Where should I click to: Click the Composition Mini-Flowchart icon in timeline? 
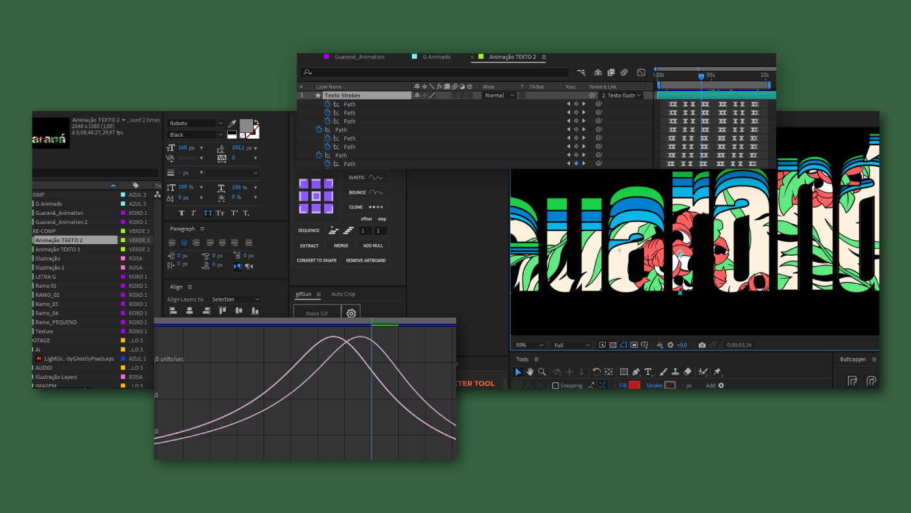pyautogui.click(x=580, y=72)
